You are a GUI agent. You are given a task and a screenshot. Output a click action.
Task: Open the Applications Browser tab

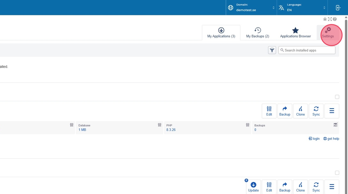(295, 33)
